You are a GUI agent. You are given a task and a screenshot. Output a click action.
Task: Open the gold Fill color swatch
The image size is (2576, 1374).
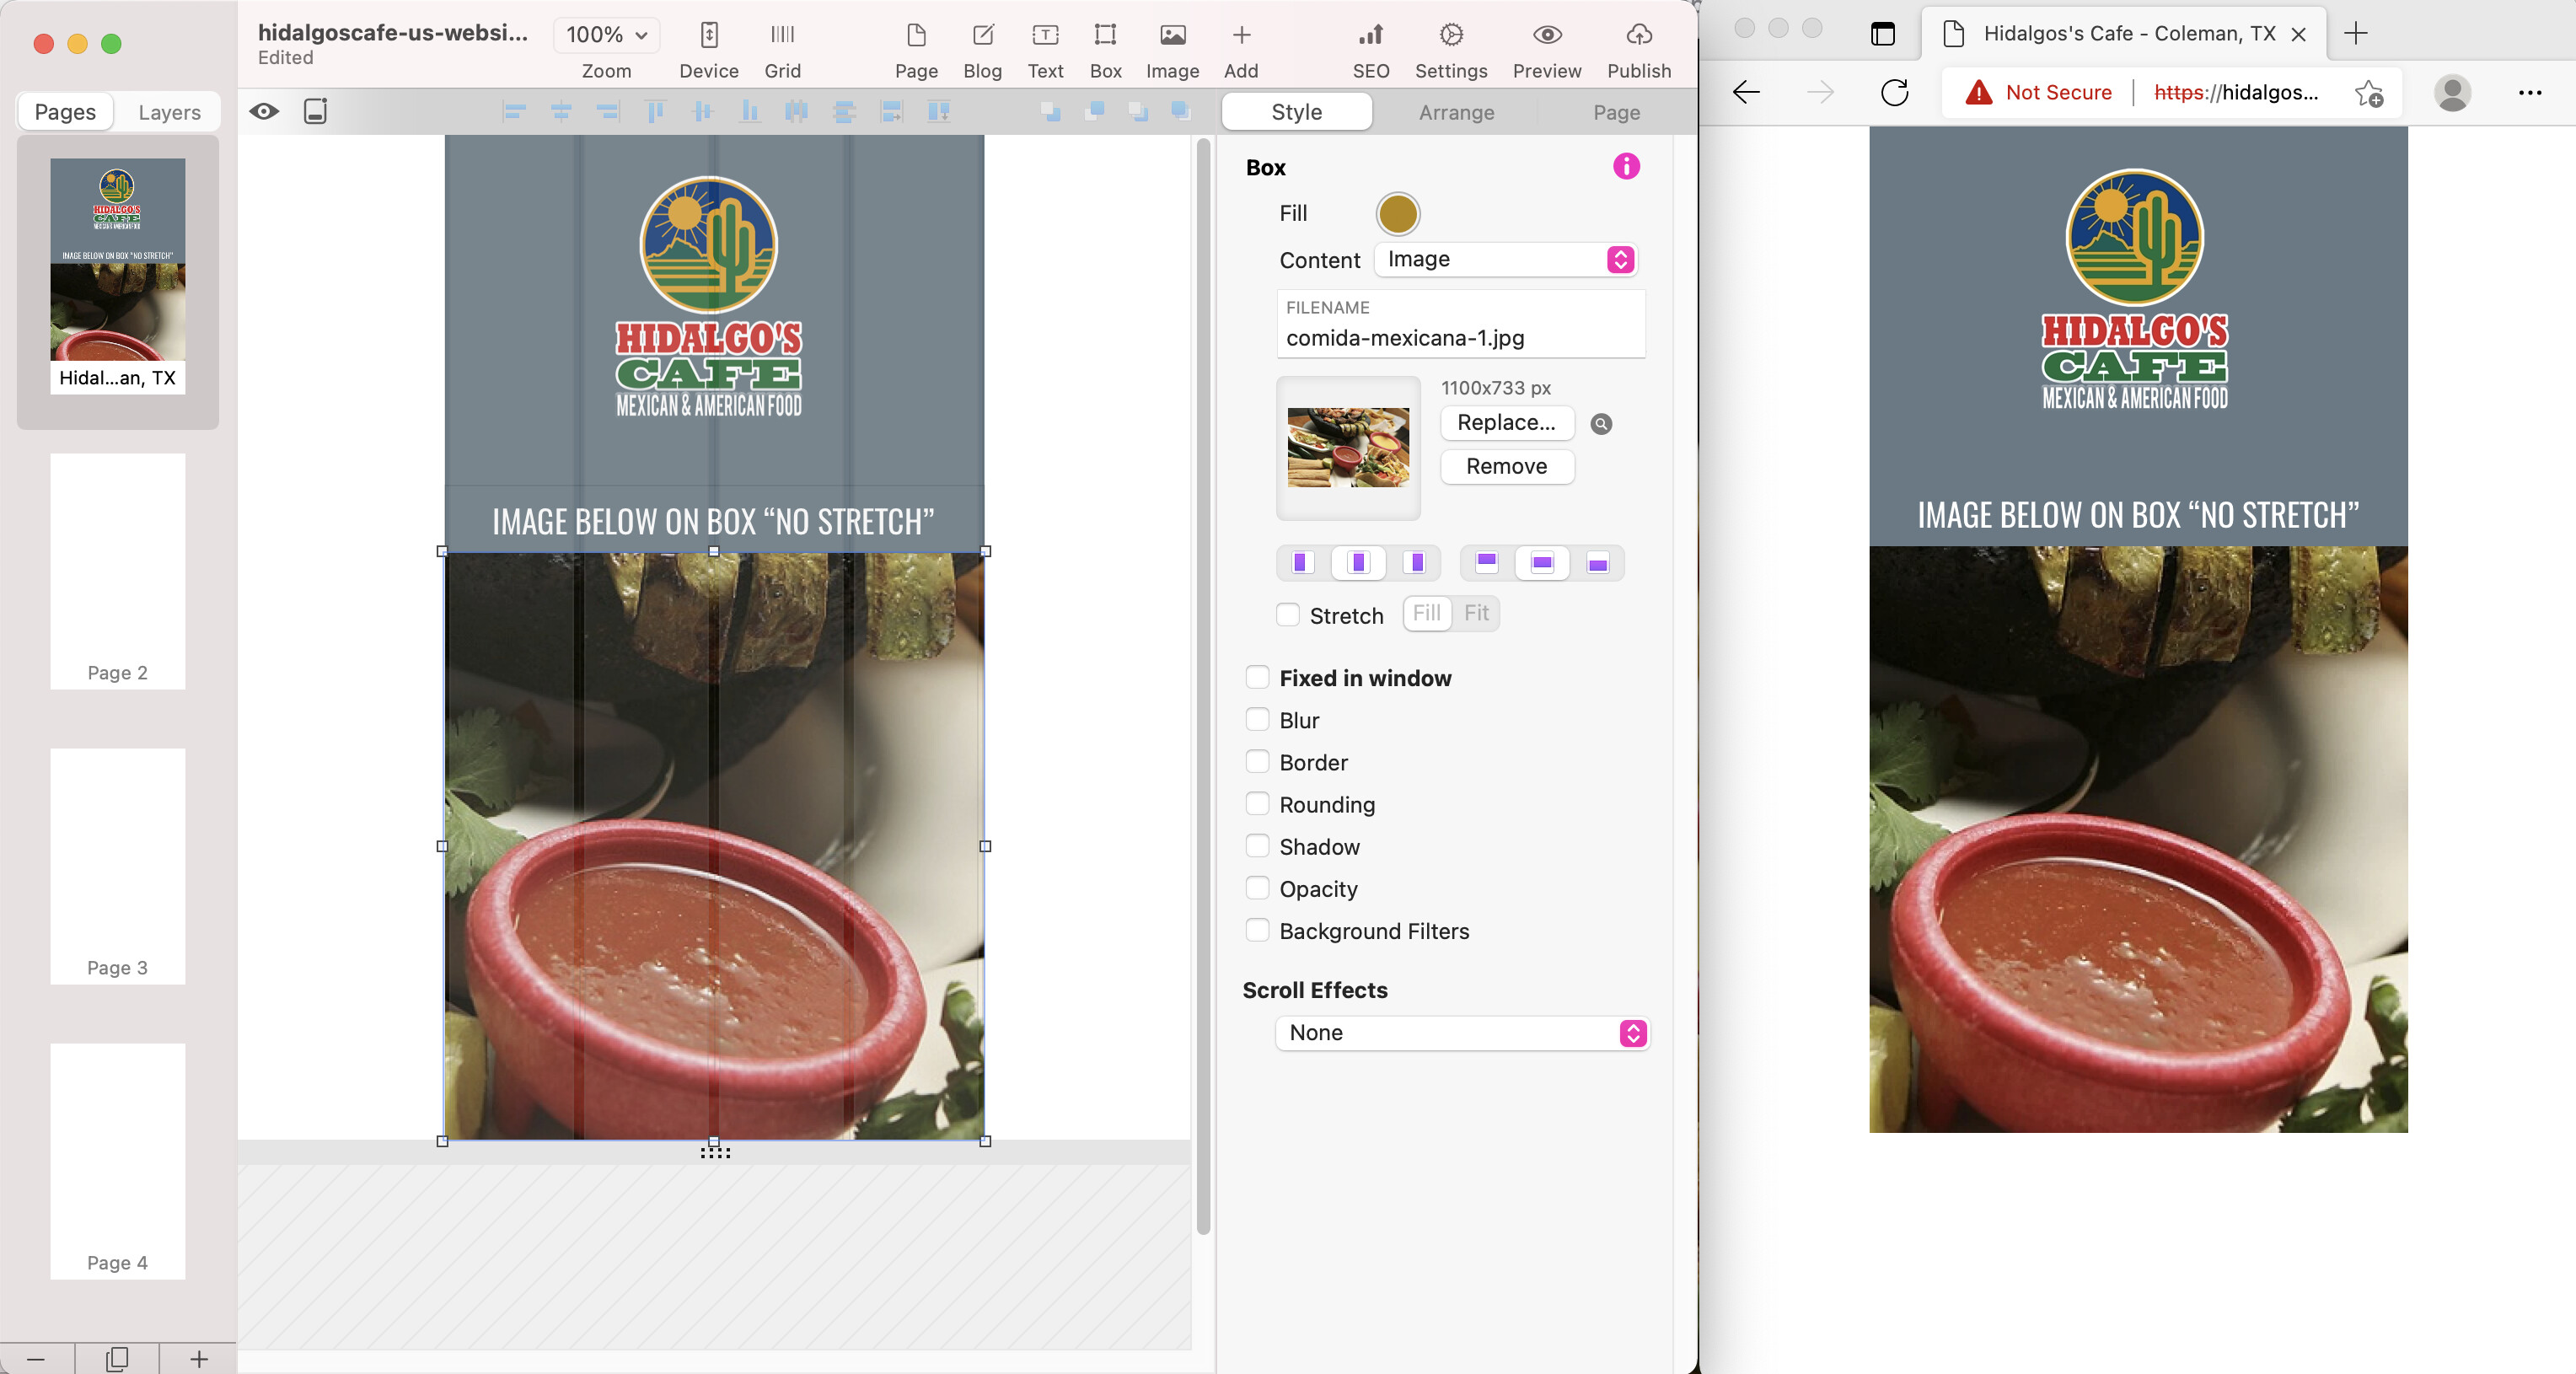pos(1397,213)
